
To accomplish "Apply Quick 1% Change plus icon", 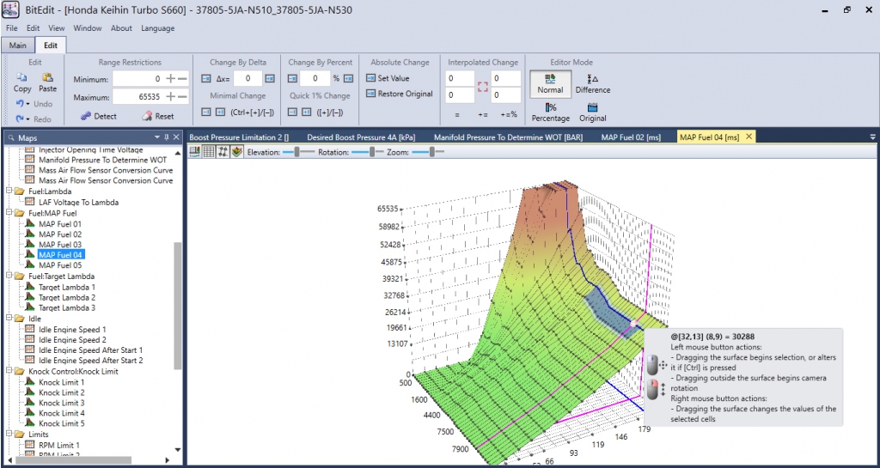I will (307, 112).
